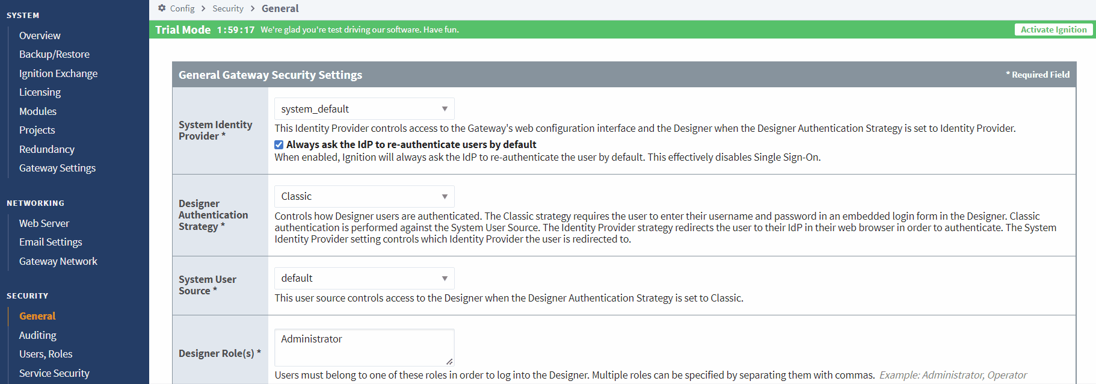Open the System Identity Provider dropdown

[365, 109]
